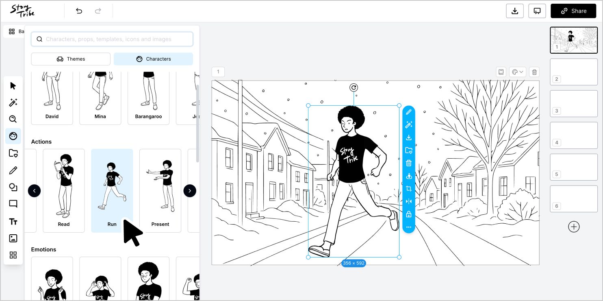
Task: Open the search magnifier tool in sidebar
Action: point(13,119)
